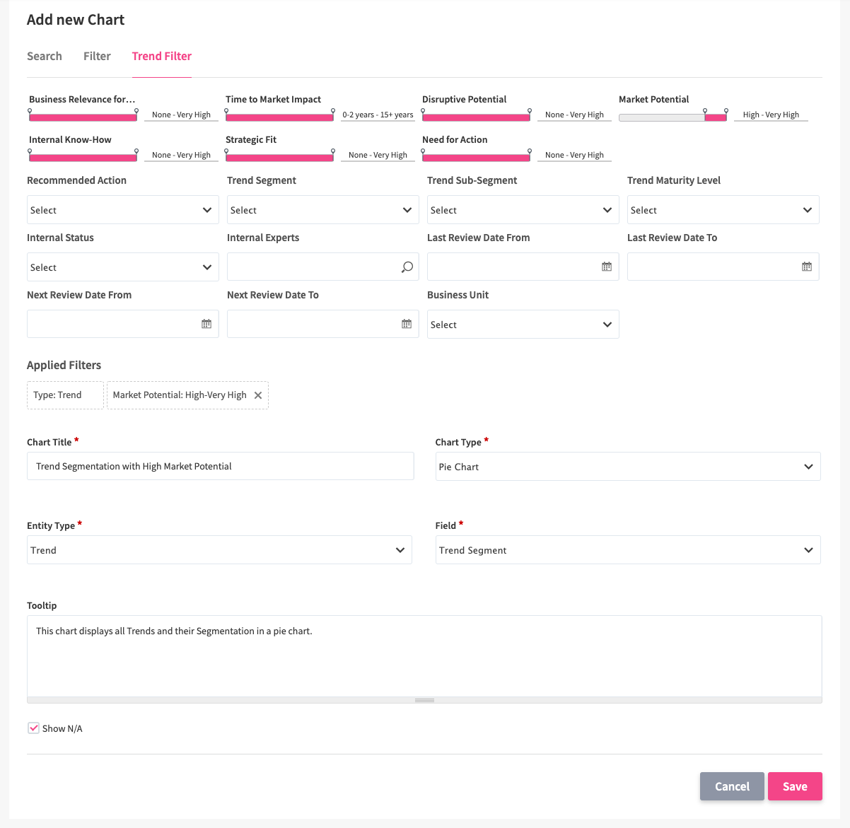Click into the Chart Title field
Image resolution: width=850 pixels, height=828 pixels.
tap(220, 466)
